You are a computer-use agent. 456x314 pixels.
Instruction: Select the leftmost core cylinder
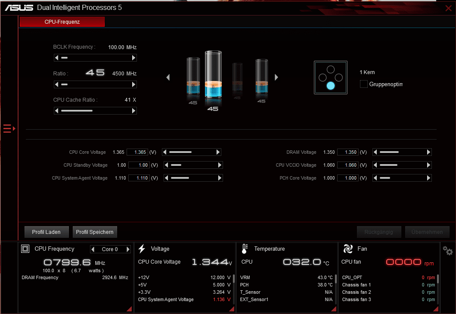pyautogui.click(x=193, y=76)
